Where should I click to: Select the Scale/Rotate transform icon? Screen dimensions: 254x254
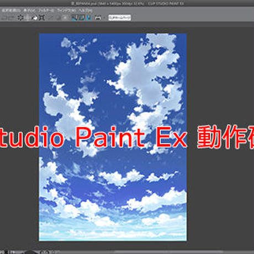point(35,18)
